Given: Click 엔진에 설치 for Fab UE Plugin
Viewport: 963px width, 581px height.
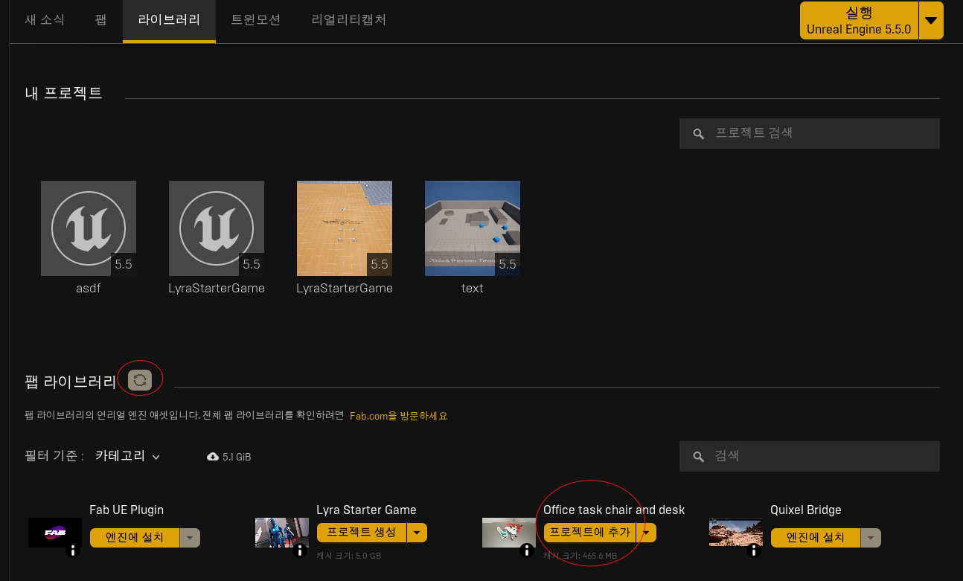Looking at the screenshot, I should coord(135,537).
